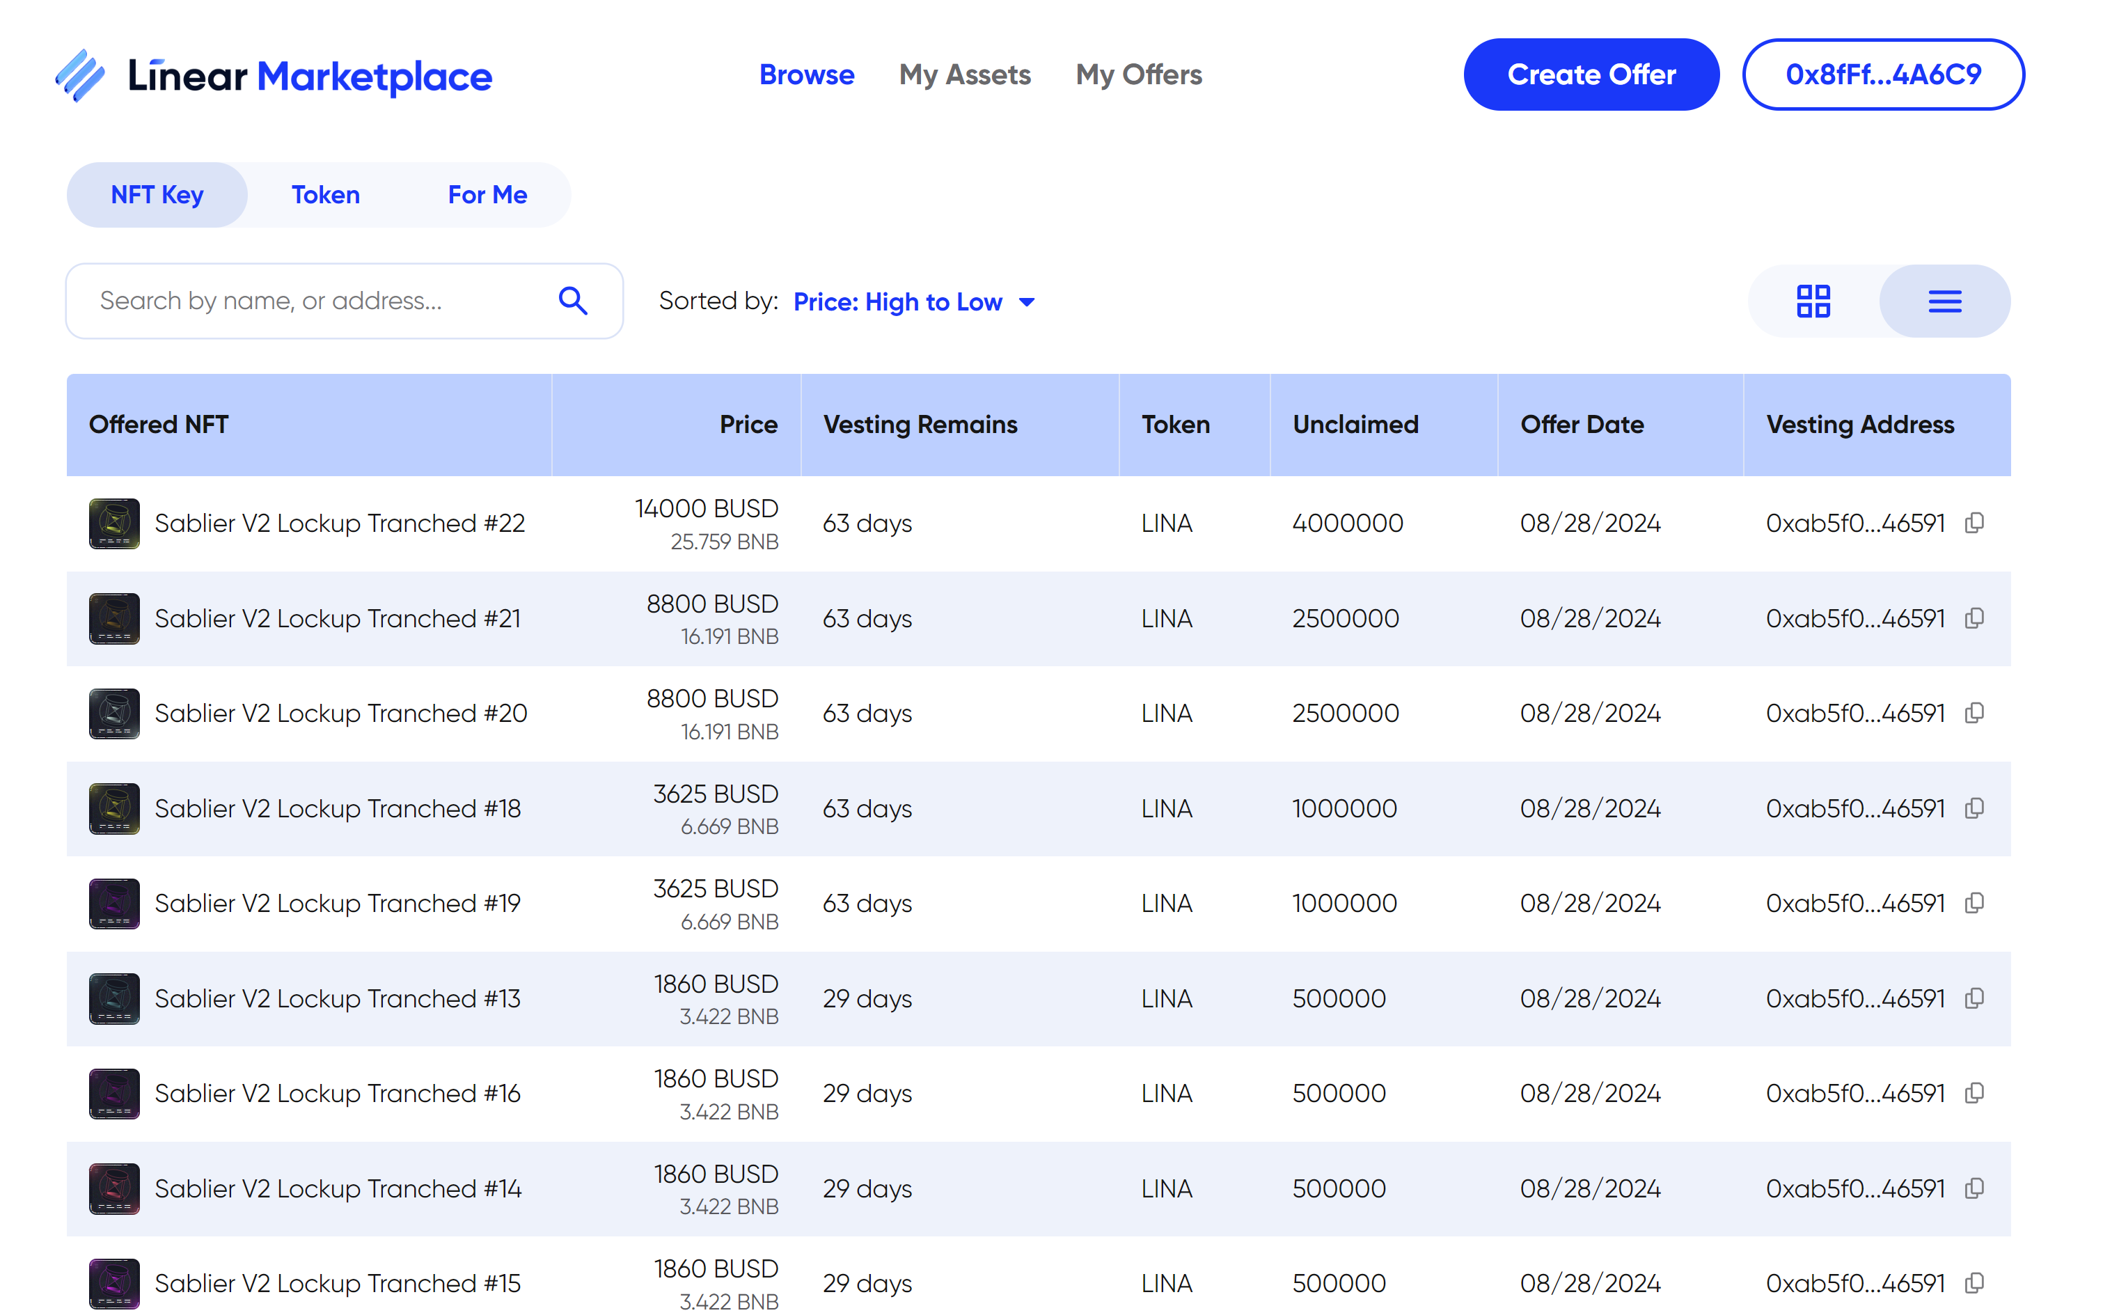Open thumbnail of Sablier Tranched #19
2103x1313 pixels.
(x=115, y=903)
